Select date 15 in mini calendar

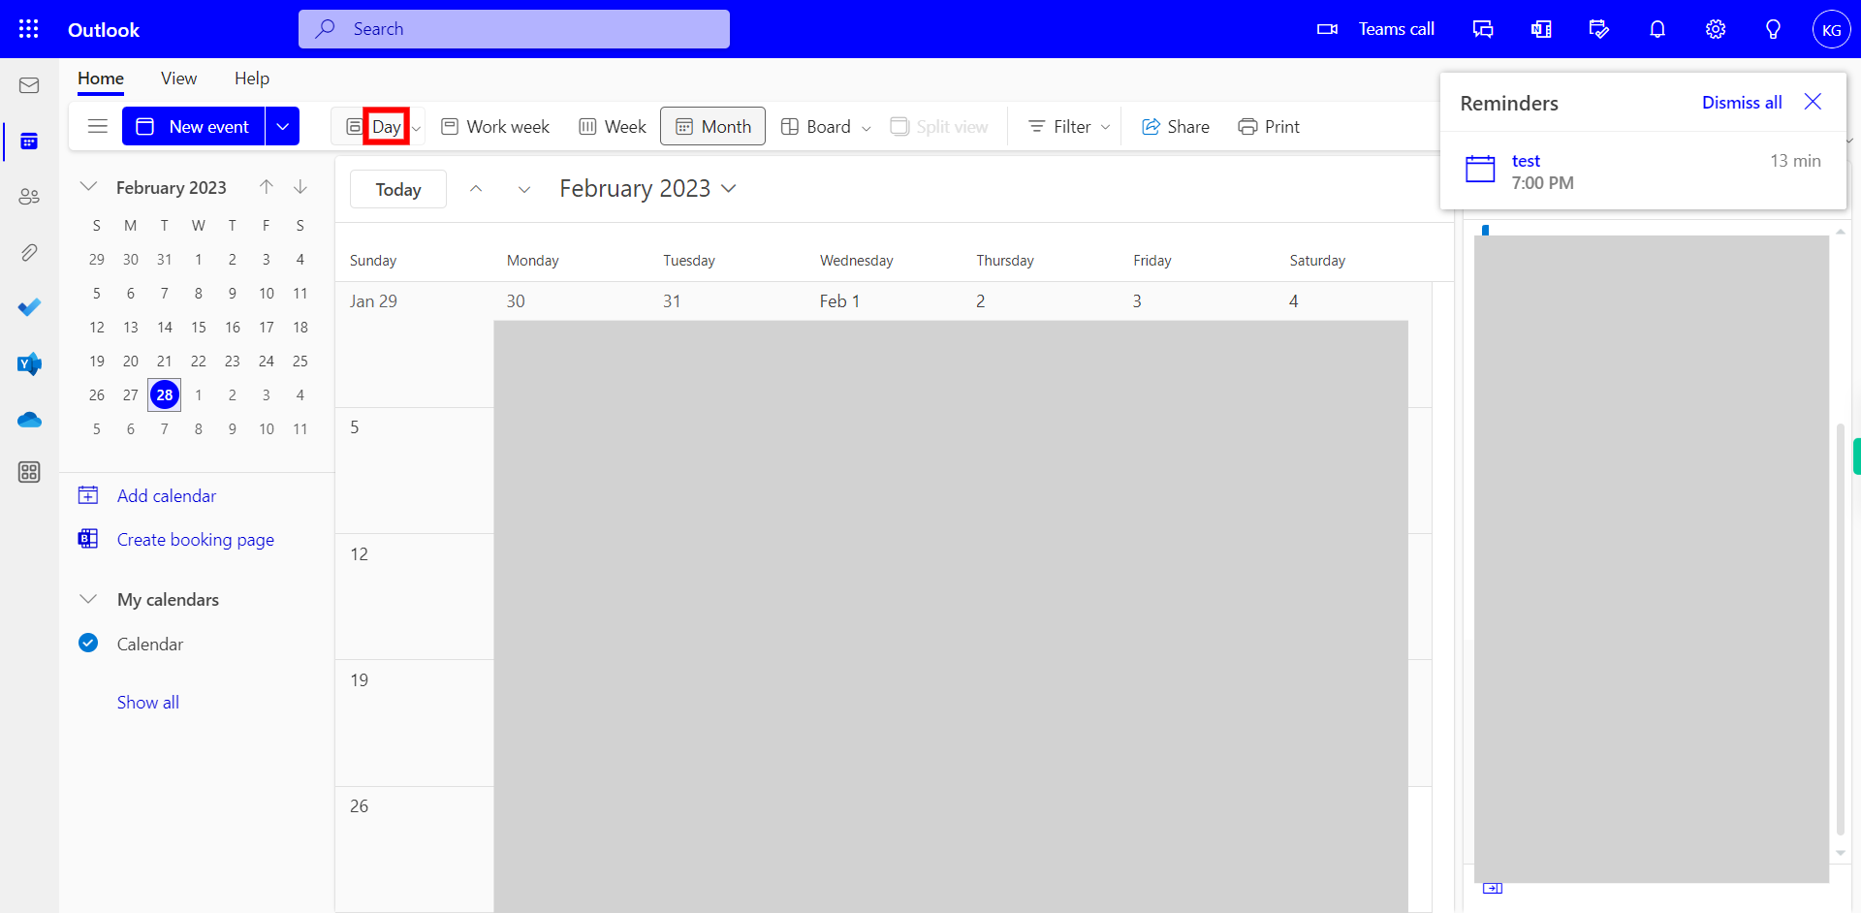click(x=199, y=327)
